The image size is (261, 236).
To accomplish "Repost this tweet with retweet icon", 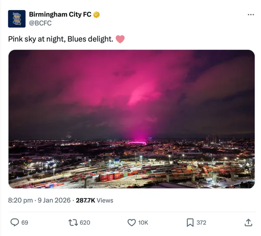I will tap(73, 223).
